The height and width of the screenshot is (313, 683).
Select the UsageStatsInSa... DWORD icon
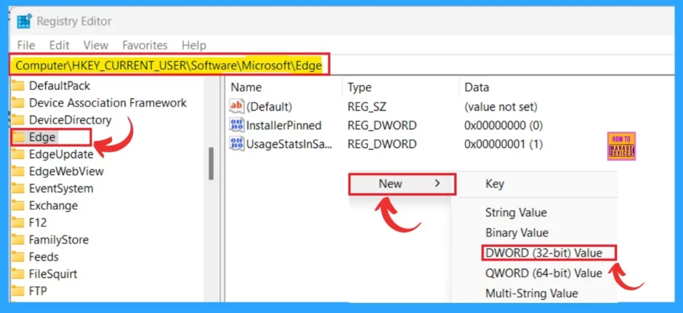point(237,144)
